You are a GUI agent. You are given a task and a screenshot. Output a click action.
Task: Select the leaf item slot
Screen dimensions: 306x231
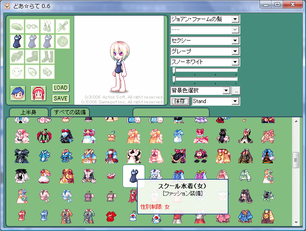tap(32, 72)
